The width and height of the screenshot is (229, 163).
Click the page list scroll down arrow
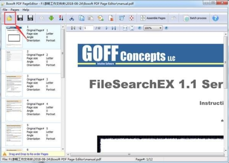pyautogui.click(x=63, y=149)
